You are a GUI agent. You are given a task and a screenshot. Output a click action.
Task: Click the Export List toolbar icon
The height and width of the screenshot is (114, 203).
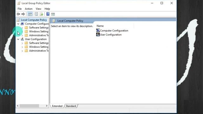[41, 14]
